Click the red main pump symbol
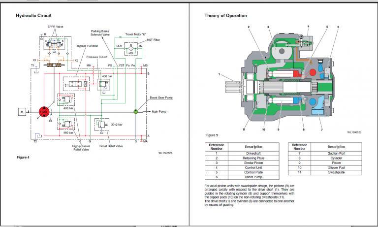This screenshot has width=378, height=227. pyautogui.click(x=44, y=112)
